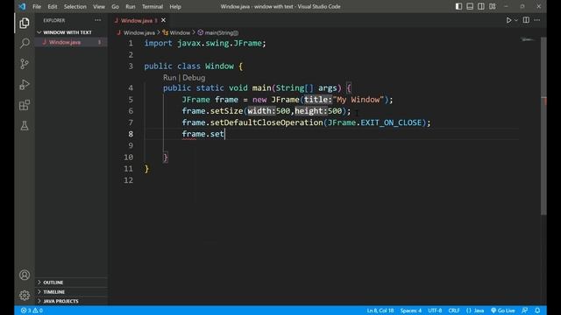The image size is (561, 315).
Task: Close the Window.java editor tab
Action: click(163, 20)
